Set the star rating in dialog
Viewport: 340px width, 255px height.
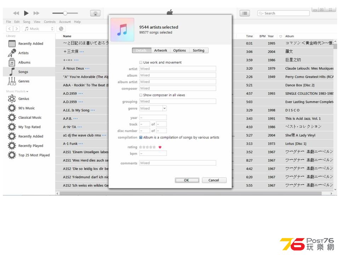147,147
